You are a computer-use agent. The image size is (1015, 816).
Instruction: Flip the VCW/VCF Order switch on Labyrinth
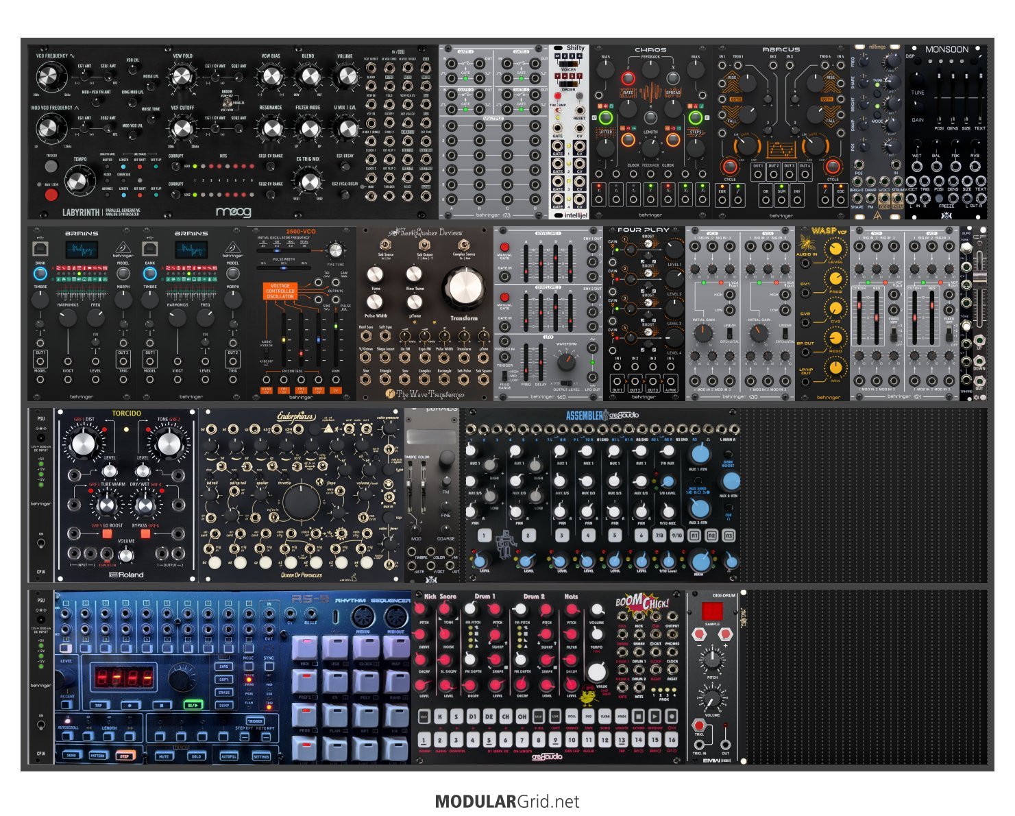pyautogui.click(x=227, y=102)
